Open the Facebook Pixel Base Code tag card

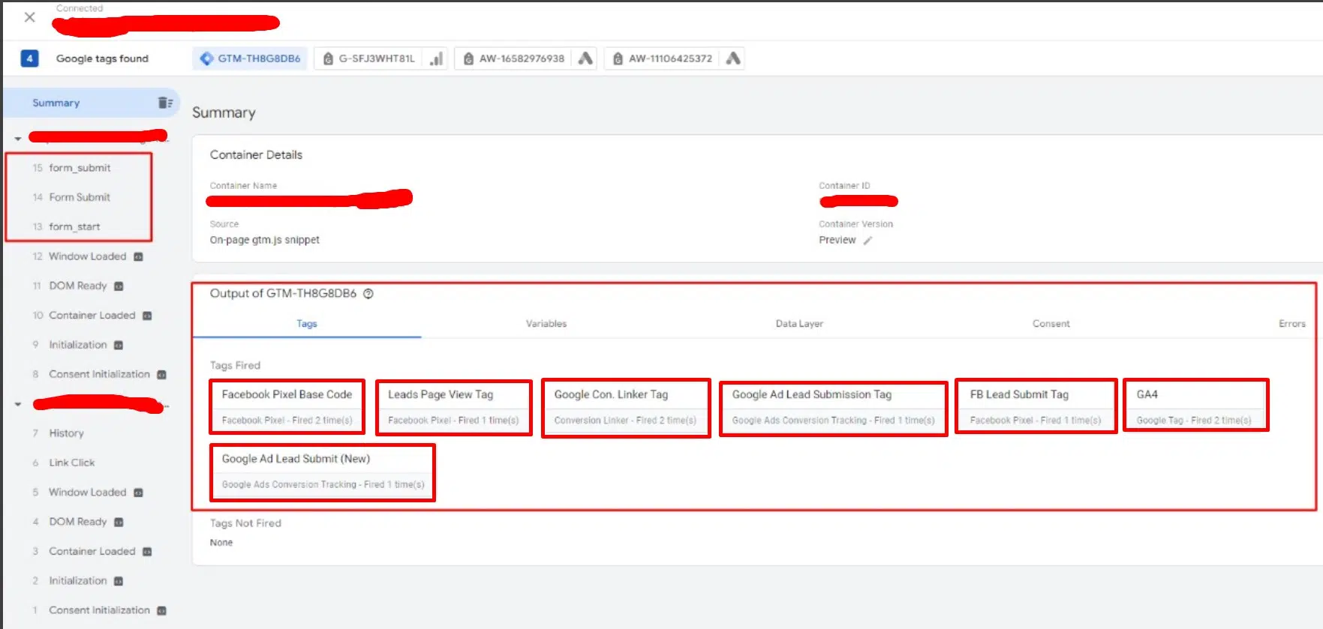287,406
